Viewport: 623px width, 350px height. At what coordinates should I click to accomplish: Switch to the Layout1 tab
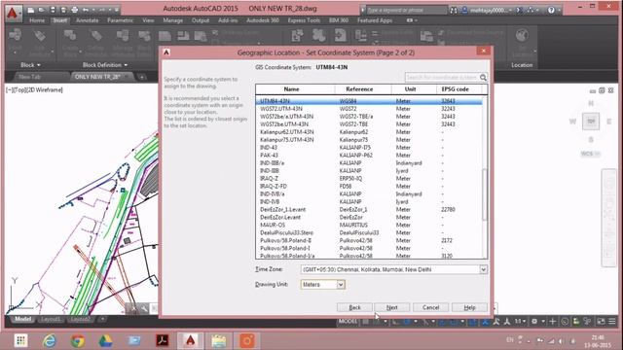(51, 319)
